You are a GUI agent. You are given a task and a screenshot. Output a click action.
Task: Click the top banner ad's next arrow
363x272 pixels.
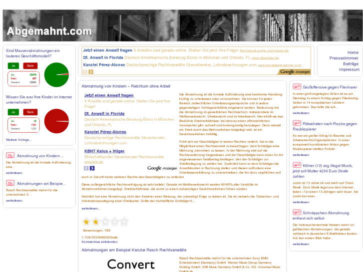[91, 72]
